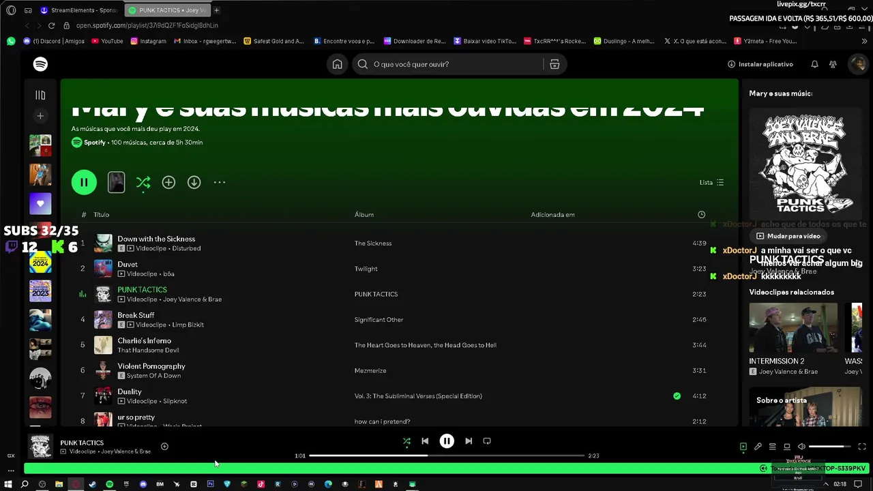The height and width of the screenshot is (491, 873).
Task: Open the Browse icon beside search
Action: point(554,64)
